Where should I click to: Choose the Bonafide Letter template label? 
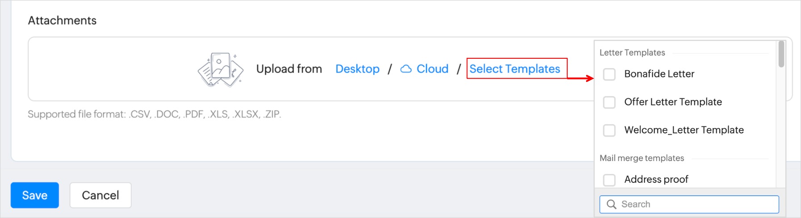pos(659,74)
